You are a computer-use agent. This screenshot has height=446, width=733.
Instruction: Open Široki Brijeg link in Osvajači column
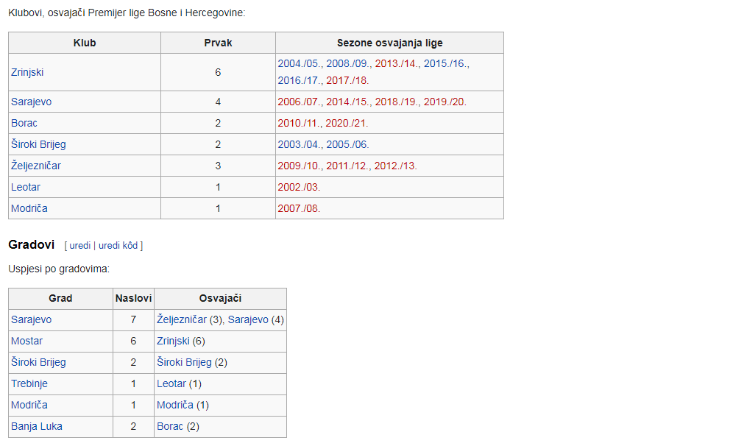click(x=184, y=362)
